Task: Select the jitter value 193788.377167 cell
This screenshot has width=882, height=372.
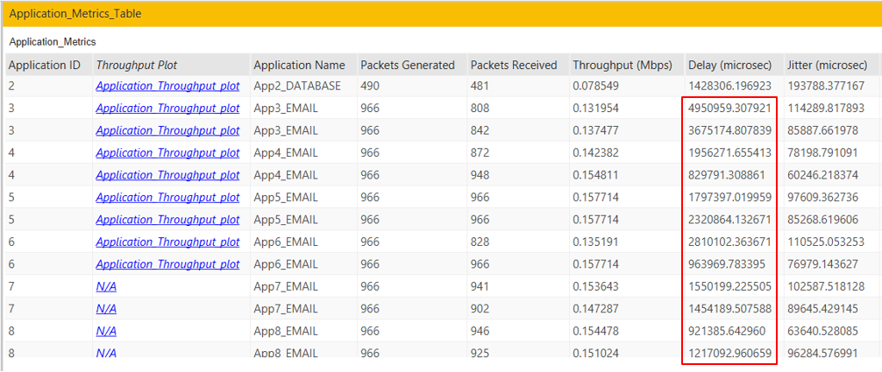Action: pos(826,86)
